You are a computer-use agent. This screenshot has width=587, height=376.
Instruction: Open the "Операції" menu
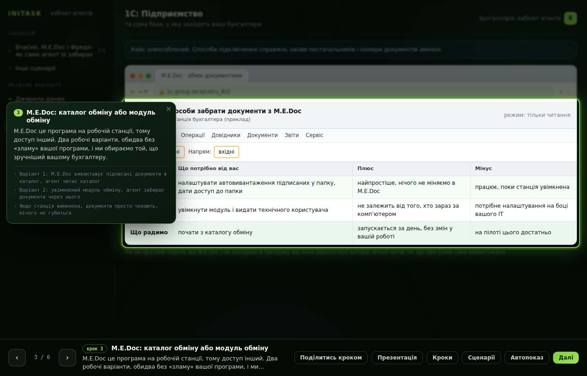coord(193,135)
